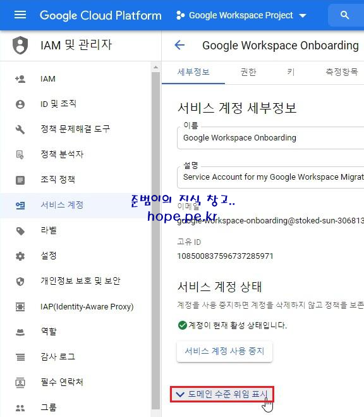
Task: Switch to the 권한 tab
Action: pyautogui.click(x=248, y=72)
